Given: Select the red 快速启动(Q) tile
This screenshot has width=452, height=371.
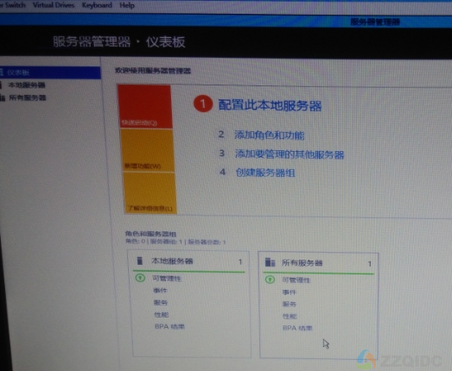Looking at the screenshot, I should [145, 106].
